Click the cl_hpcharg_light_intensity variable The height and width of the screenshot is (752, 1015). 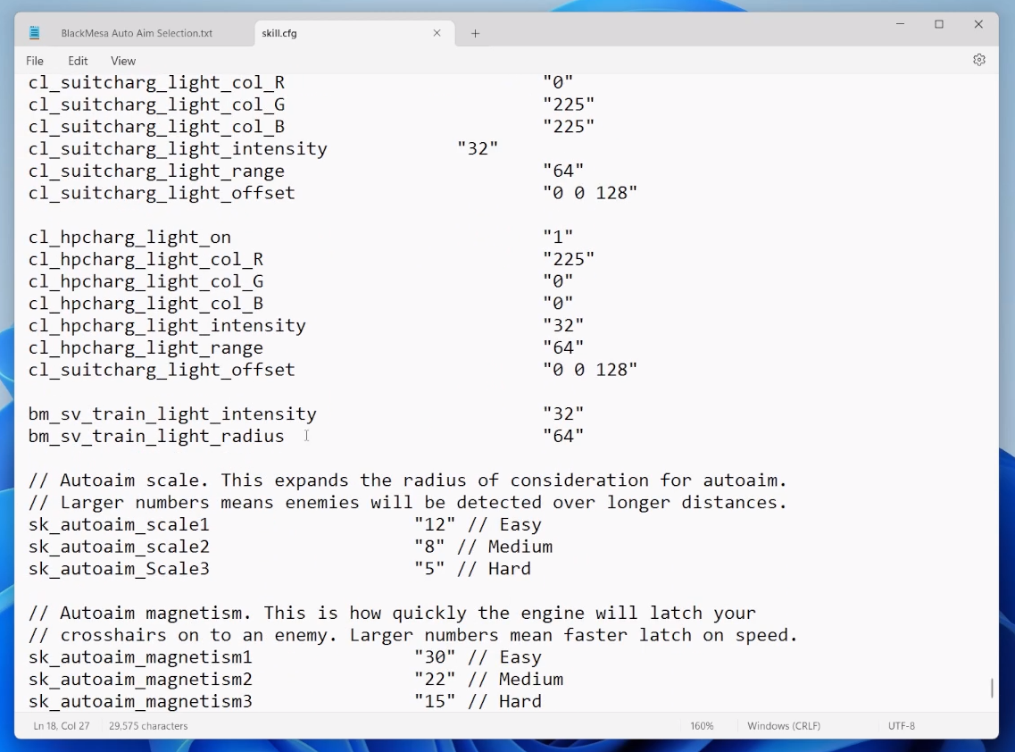point(167,326)
